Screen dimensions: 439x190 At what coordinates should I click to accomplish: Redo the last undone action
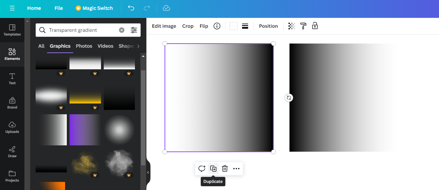coord(147,8)
